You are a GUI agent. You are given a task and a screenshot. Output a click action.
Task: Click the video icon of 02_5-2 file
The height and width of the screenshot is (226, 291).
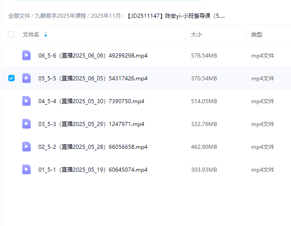26,147
